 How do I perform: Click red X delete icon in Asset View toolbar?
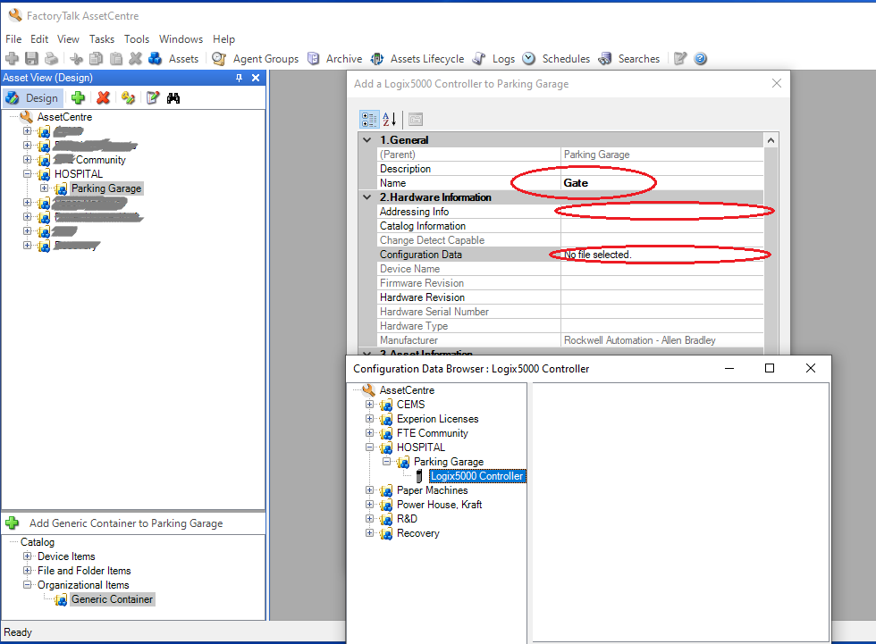103,98
